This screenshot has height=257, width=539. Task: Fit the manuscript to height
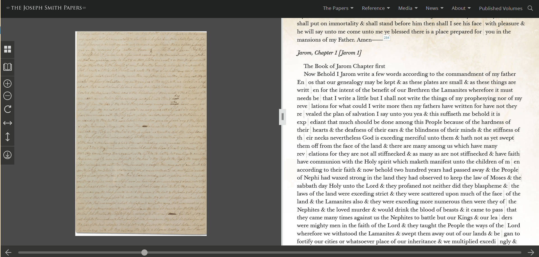[8, 137]
